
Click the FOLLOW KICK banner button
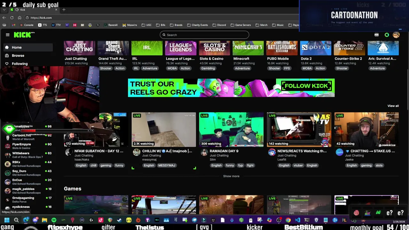tap(306, 86)
